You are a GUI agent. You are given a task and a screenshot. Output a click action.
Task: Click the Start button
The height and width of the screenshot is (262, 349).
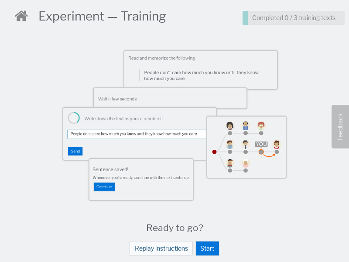[207, 248]
